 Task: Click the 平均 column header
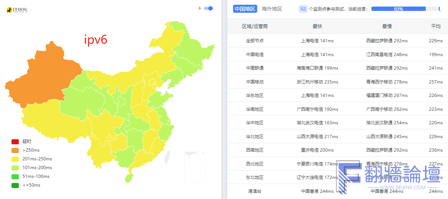(436, 26)
